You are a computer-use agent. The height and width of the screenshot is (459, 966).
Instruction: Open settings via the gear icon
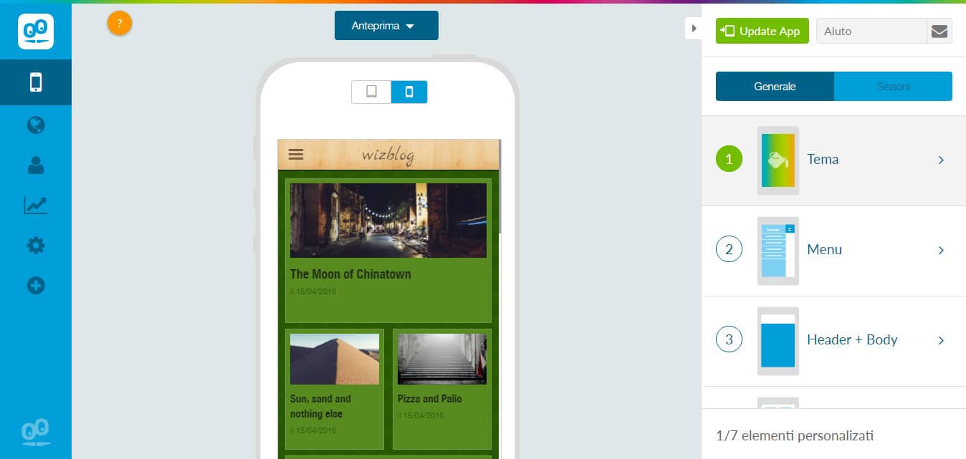tap(36, 245)
